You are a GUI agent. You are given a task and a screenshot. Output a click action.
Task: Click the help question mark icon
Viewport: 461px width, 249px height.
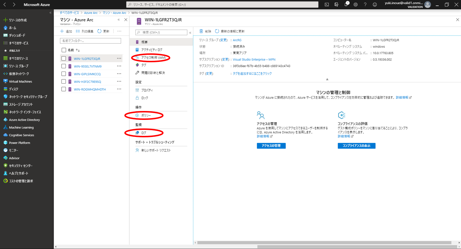tap(365, 5)
